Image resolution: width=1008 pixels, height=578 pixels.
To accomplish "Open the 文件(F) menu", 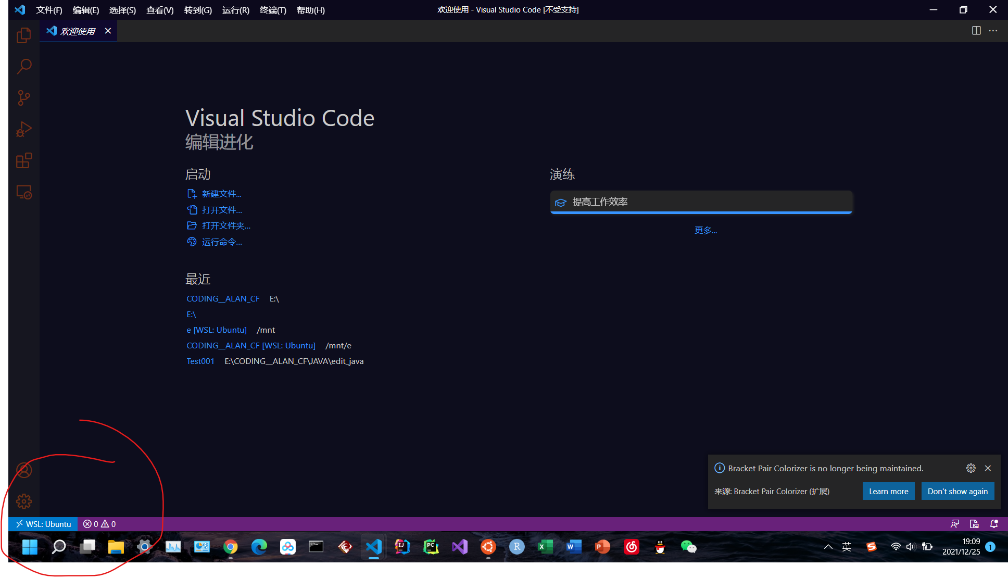I will click(49, 10).
